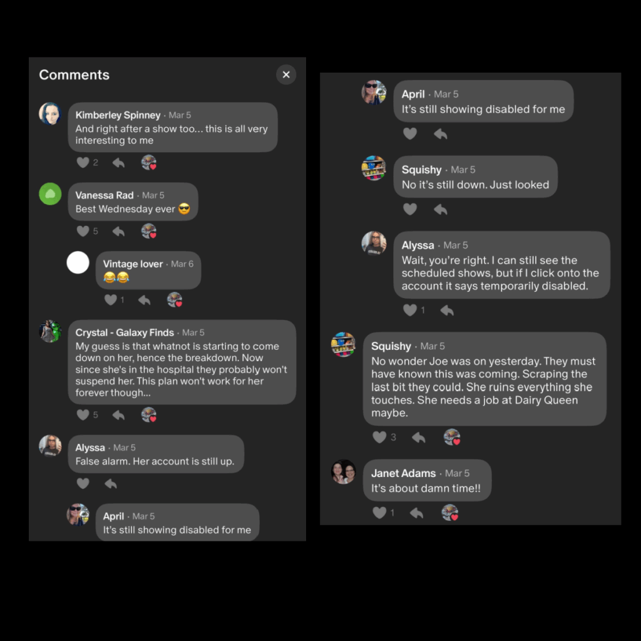Open Vintage lover's white avatar

(x=78, y=262)
